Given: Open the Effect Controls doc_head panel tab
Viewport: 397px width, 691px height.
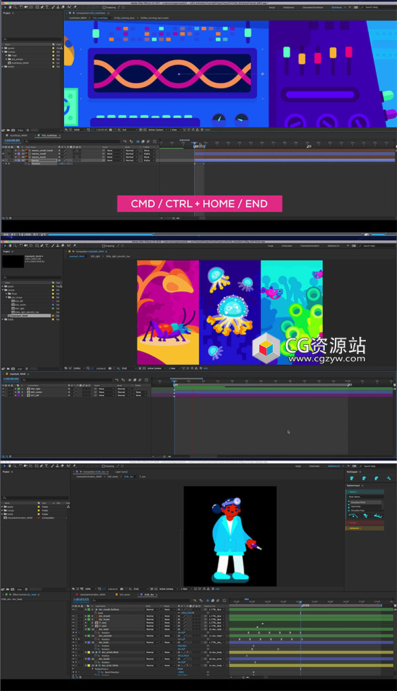Looking at the screenshot, I should 23,594.
